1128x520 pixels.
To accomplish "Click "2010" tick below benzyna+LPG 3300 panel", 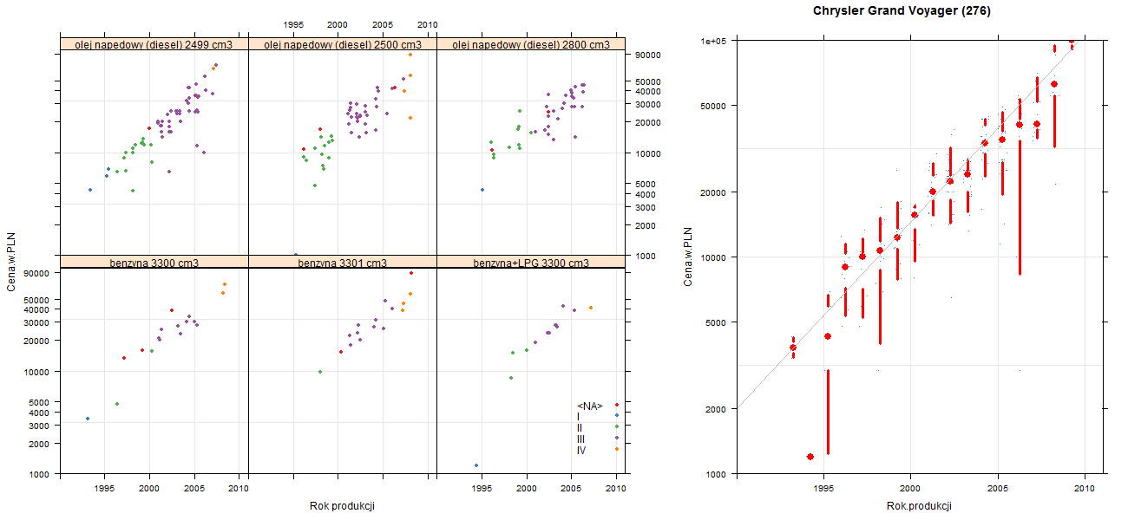I will coord(616,489).
